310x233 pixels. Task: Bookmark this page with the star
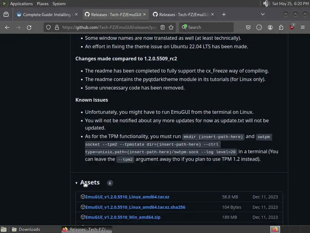171,27
